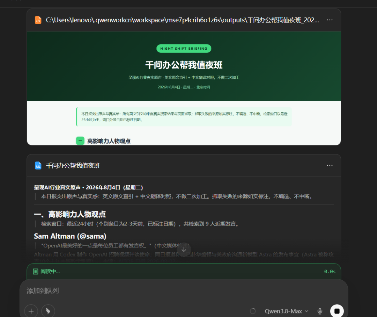377x317 pixels.
Task: Click the loading spinner beside the model selector
Action: (253, 311)
